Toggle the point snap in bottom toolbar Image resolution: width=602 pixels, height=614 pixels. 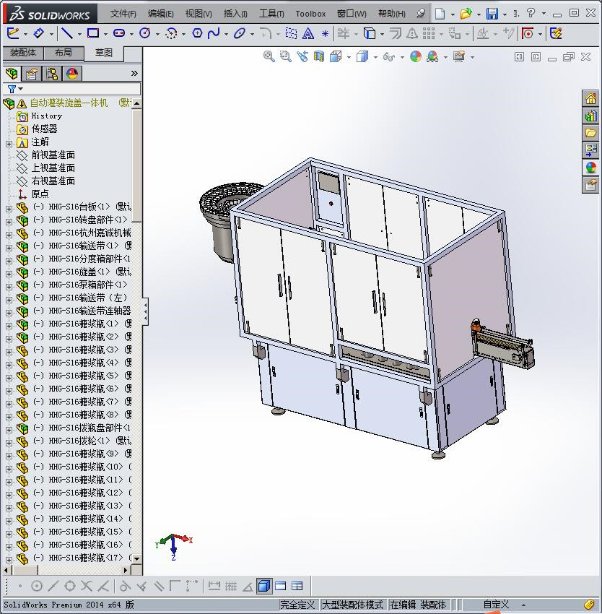click(19, 586)
